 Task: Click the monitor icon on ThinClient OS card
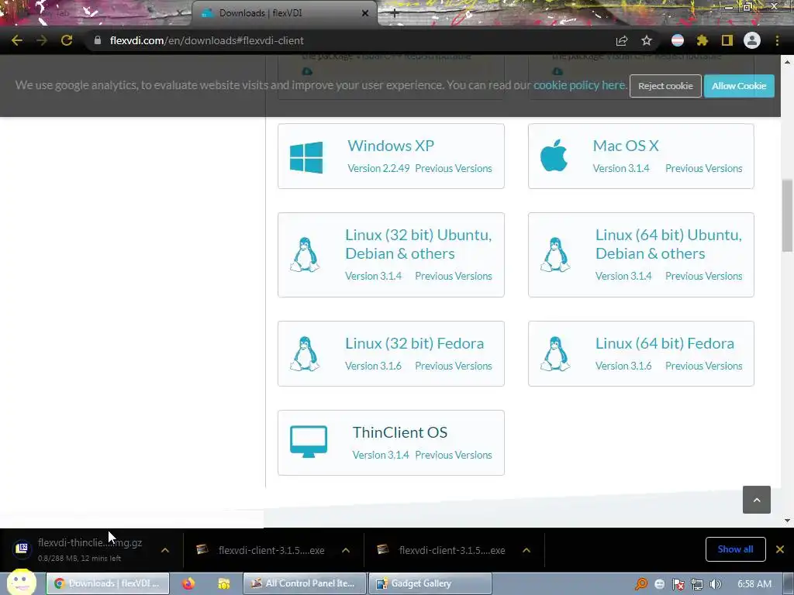click(309, 442)
